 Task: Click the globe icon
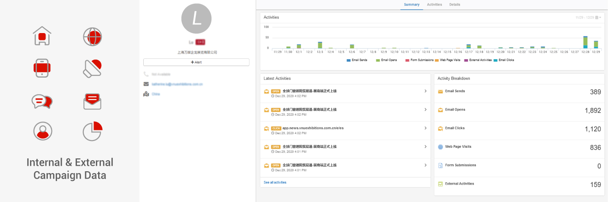coord(92,36)
